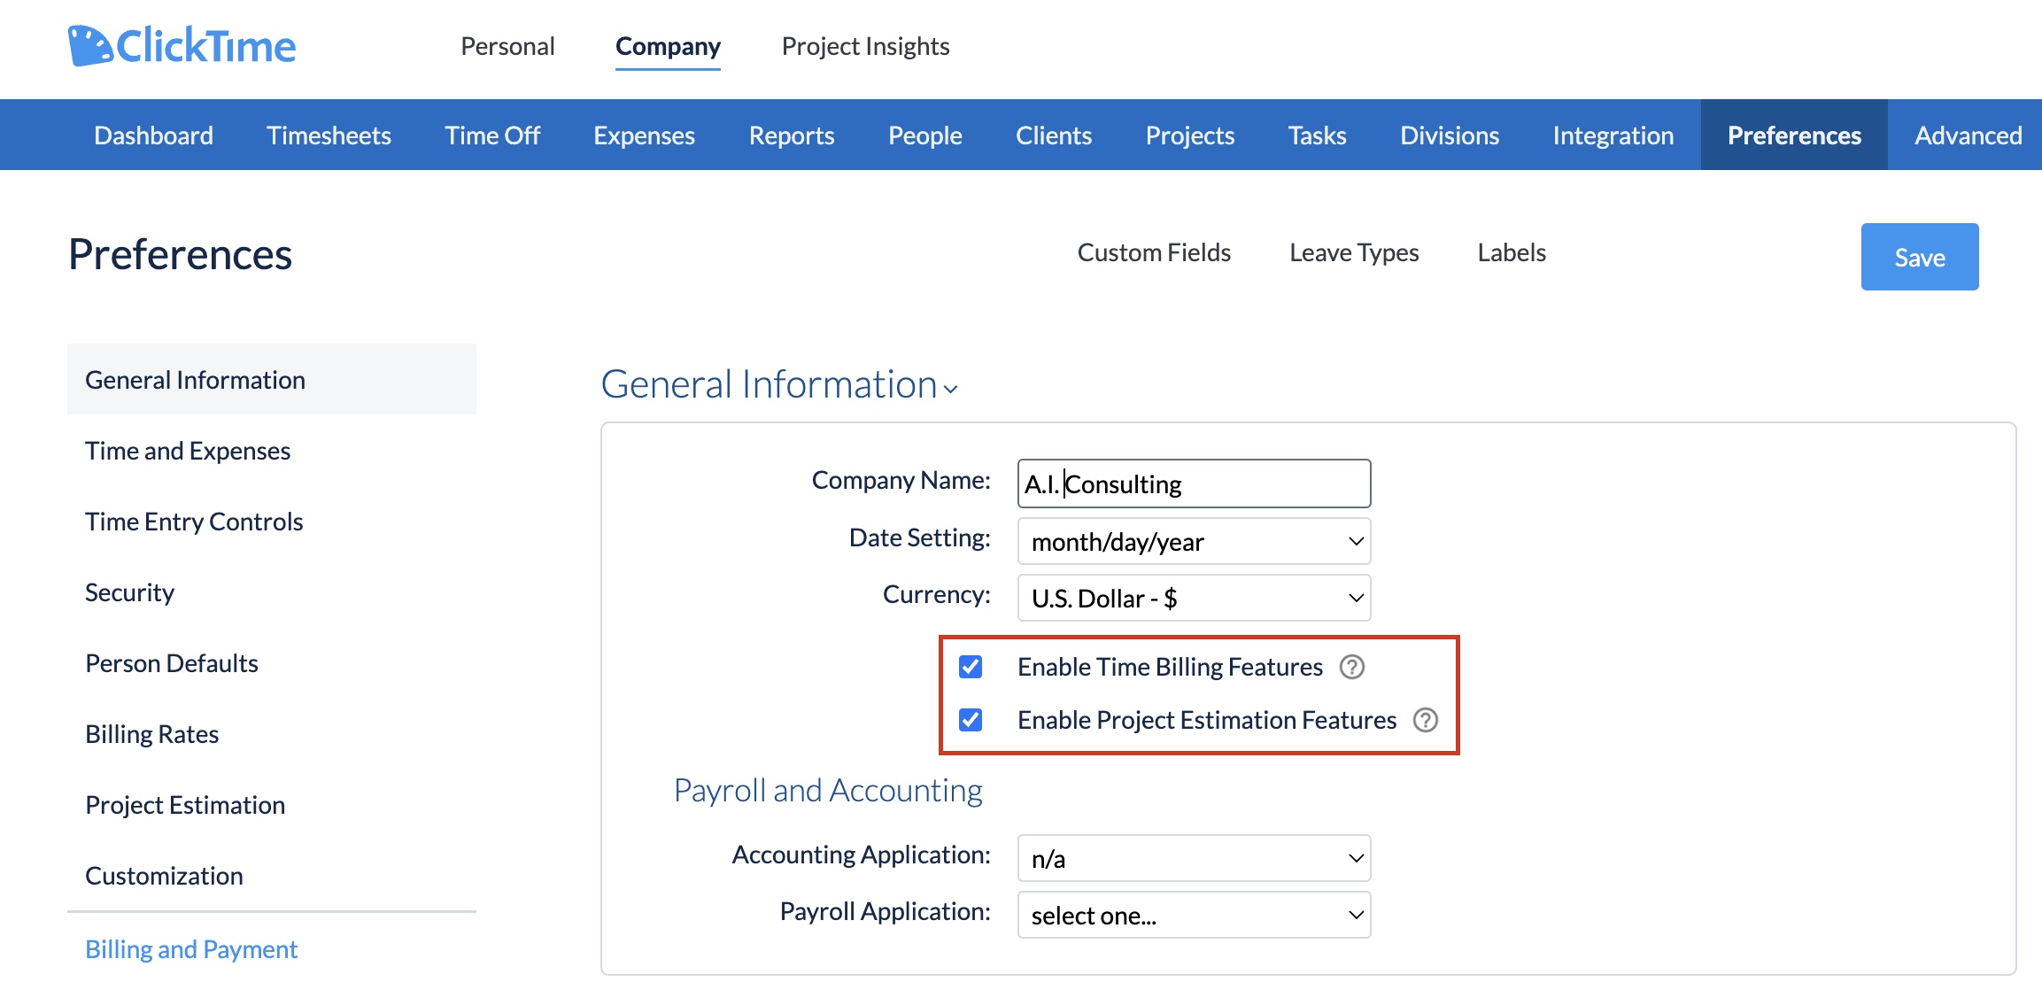The image size is (2042, 990).
Task: Open the Expenses section
Action: 644,135
